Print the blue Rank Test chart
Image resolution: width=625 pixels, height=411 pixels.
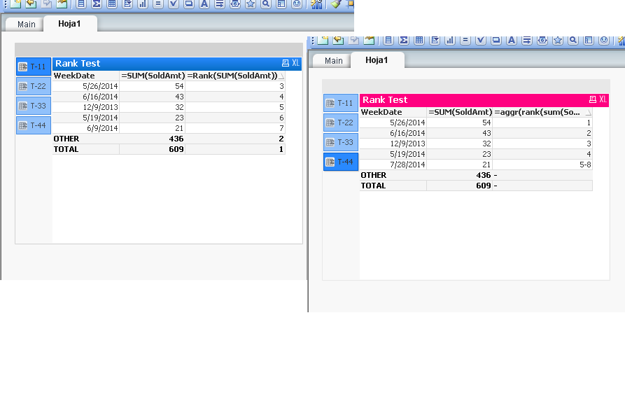click(286, 63)
